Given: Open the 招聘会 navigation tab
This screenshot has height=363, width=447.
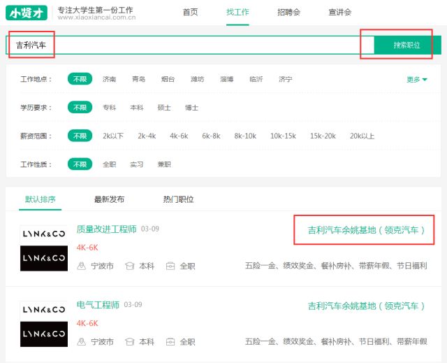Looking at the screenshot, I should tap(288, 13).
